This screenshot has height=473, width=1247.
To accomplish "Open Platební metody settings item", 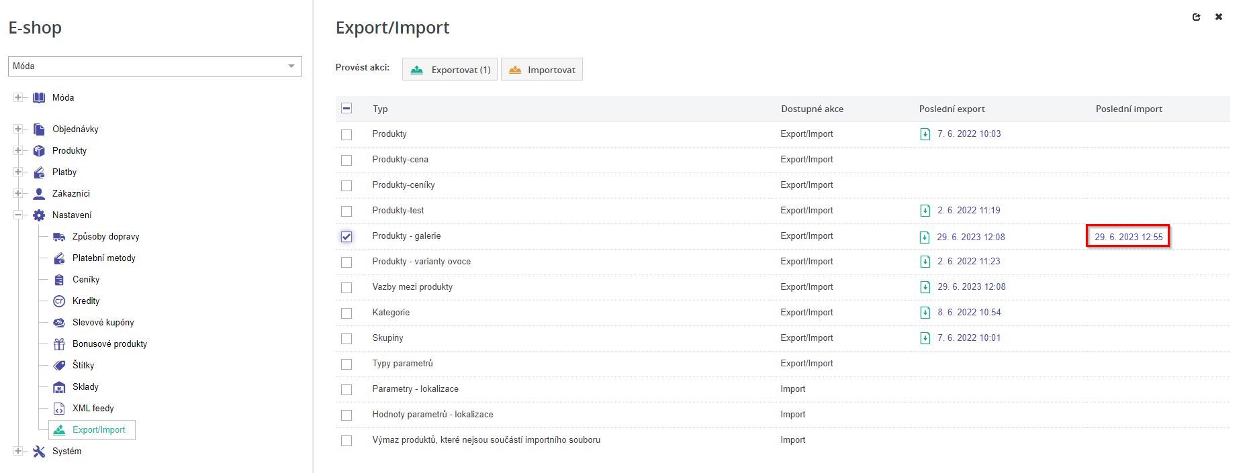I will 104,258.
